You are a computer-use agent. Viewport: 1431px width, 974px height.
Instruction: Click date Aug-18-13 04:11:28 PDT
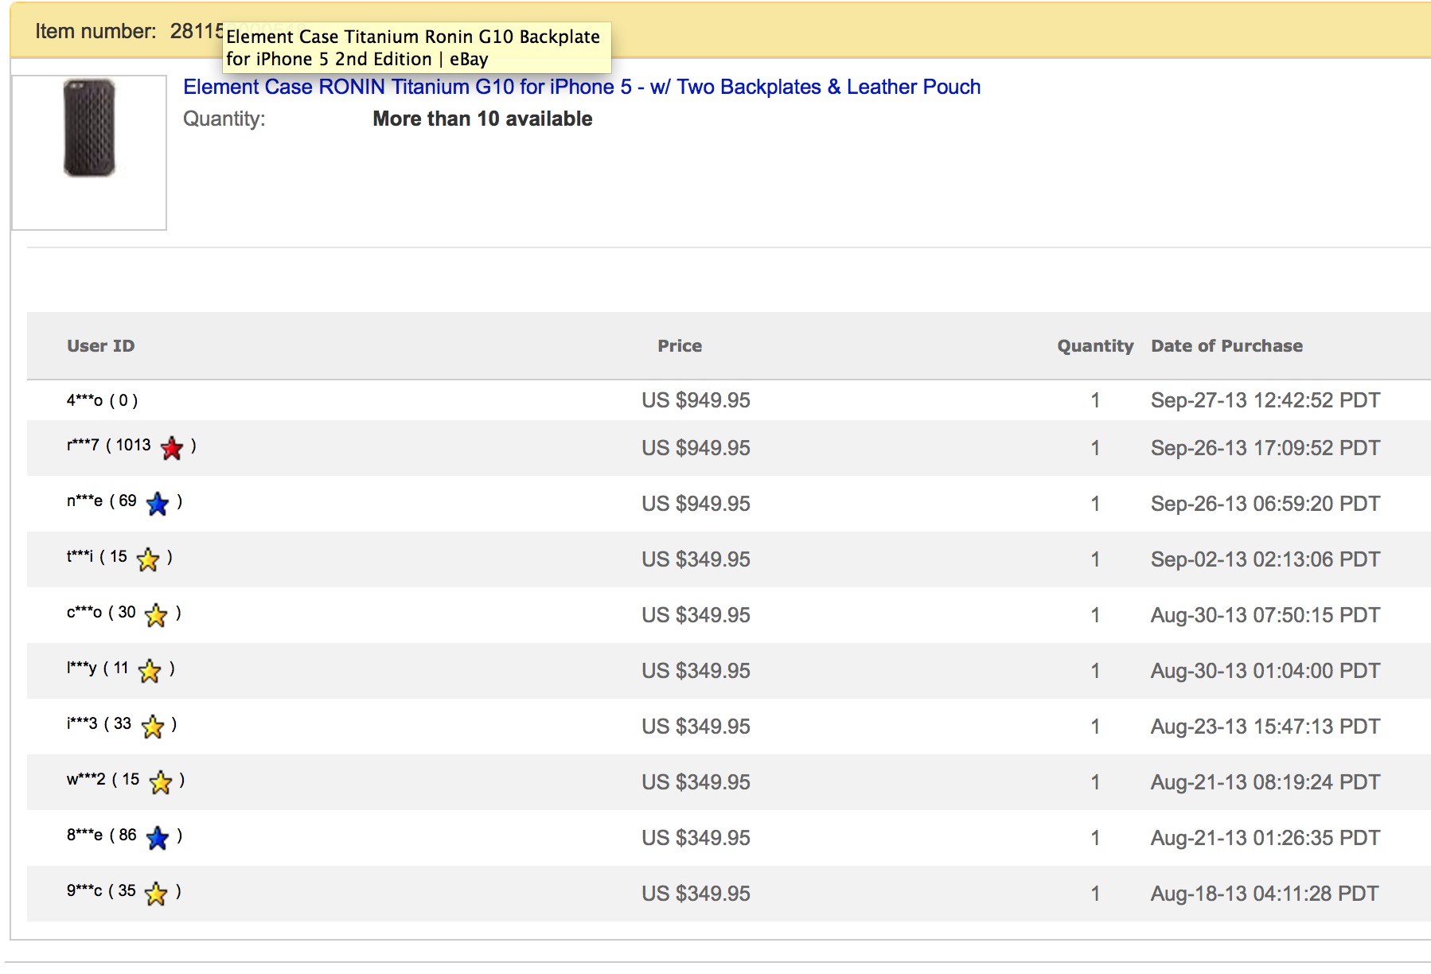[x=1265, y=894]
